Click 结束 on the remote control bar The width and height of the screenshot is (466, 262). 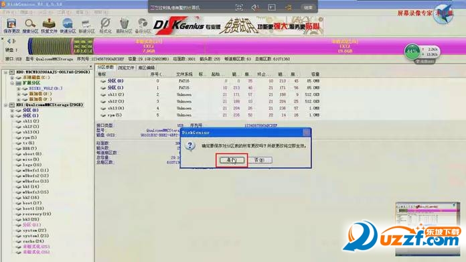(x=308, y=7)
